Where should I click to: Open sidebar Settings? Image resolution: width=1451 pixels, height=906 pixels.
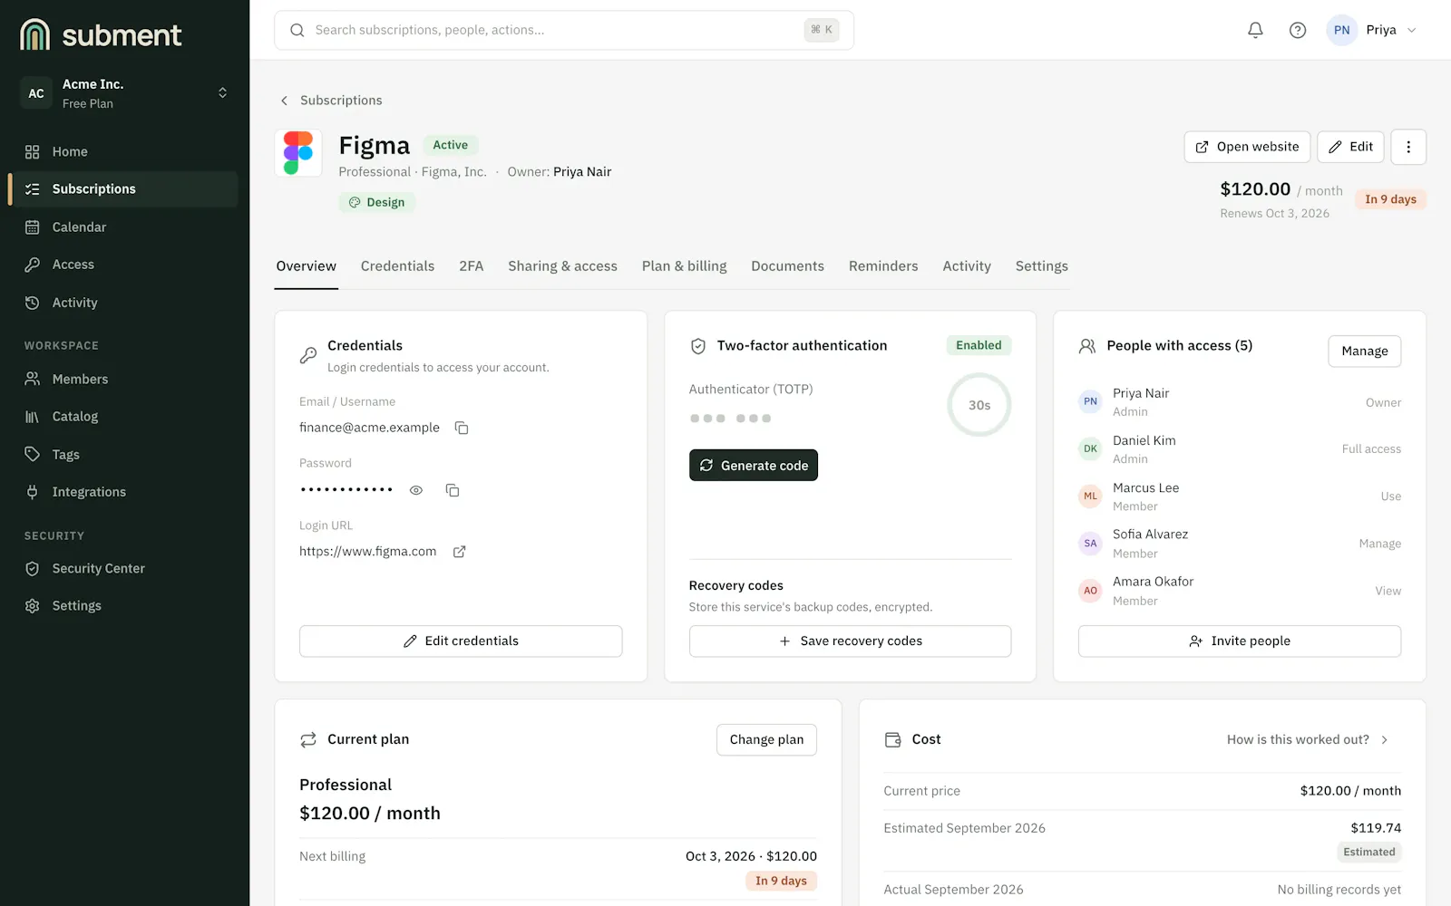pos(124,606)
